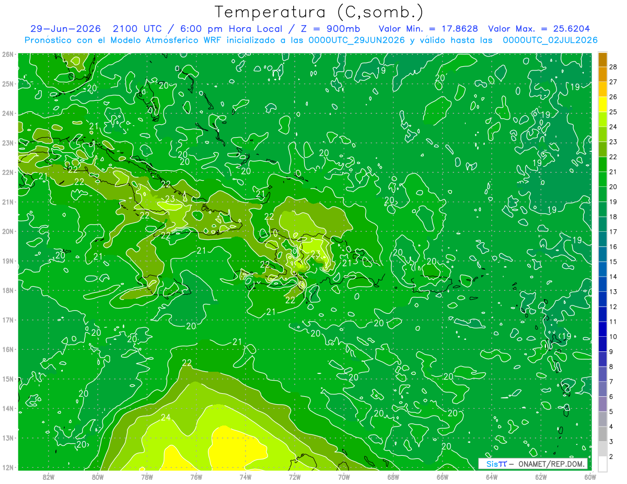Click latitude axis label "17N"

[7, 320]
